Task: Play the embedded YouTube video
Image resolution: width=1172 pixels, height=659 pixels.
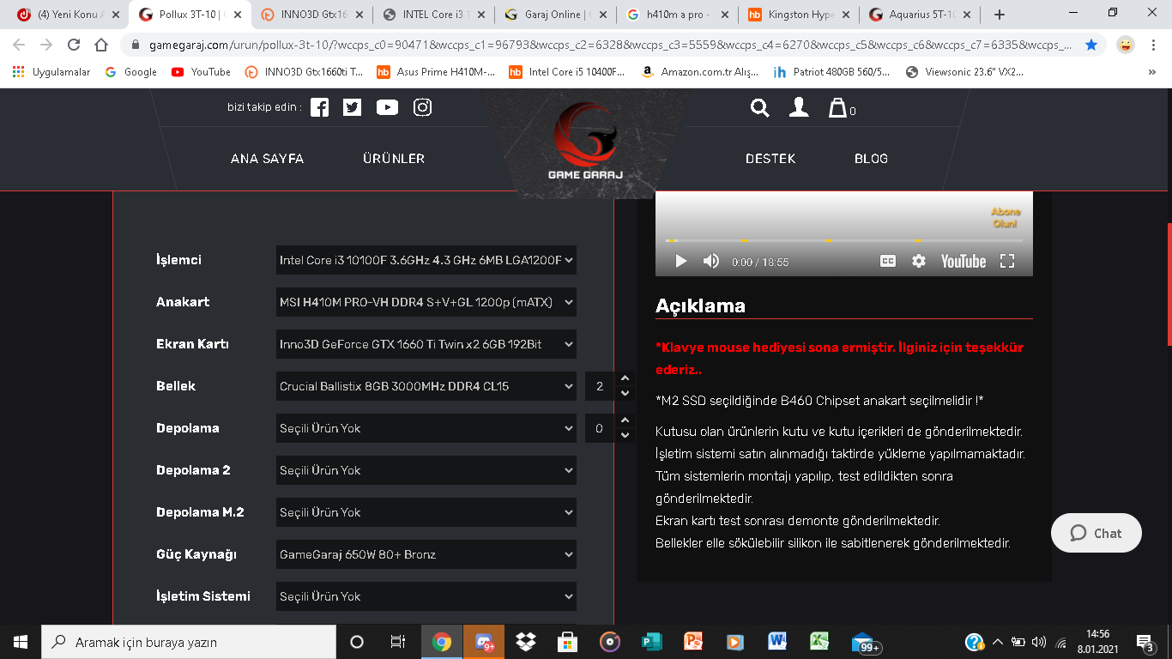Action: [681, 261]
